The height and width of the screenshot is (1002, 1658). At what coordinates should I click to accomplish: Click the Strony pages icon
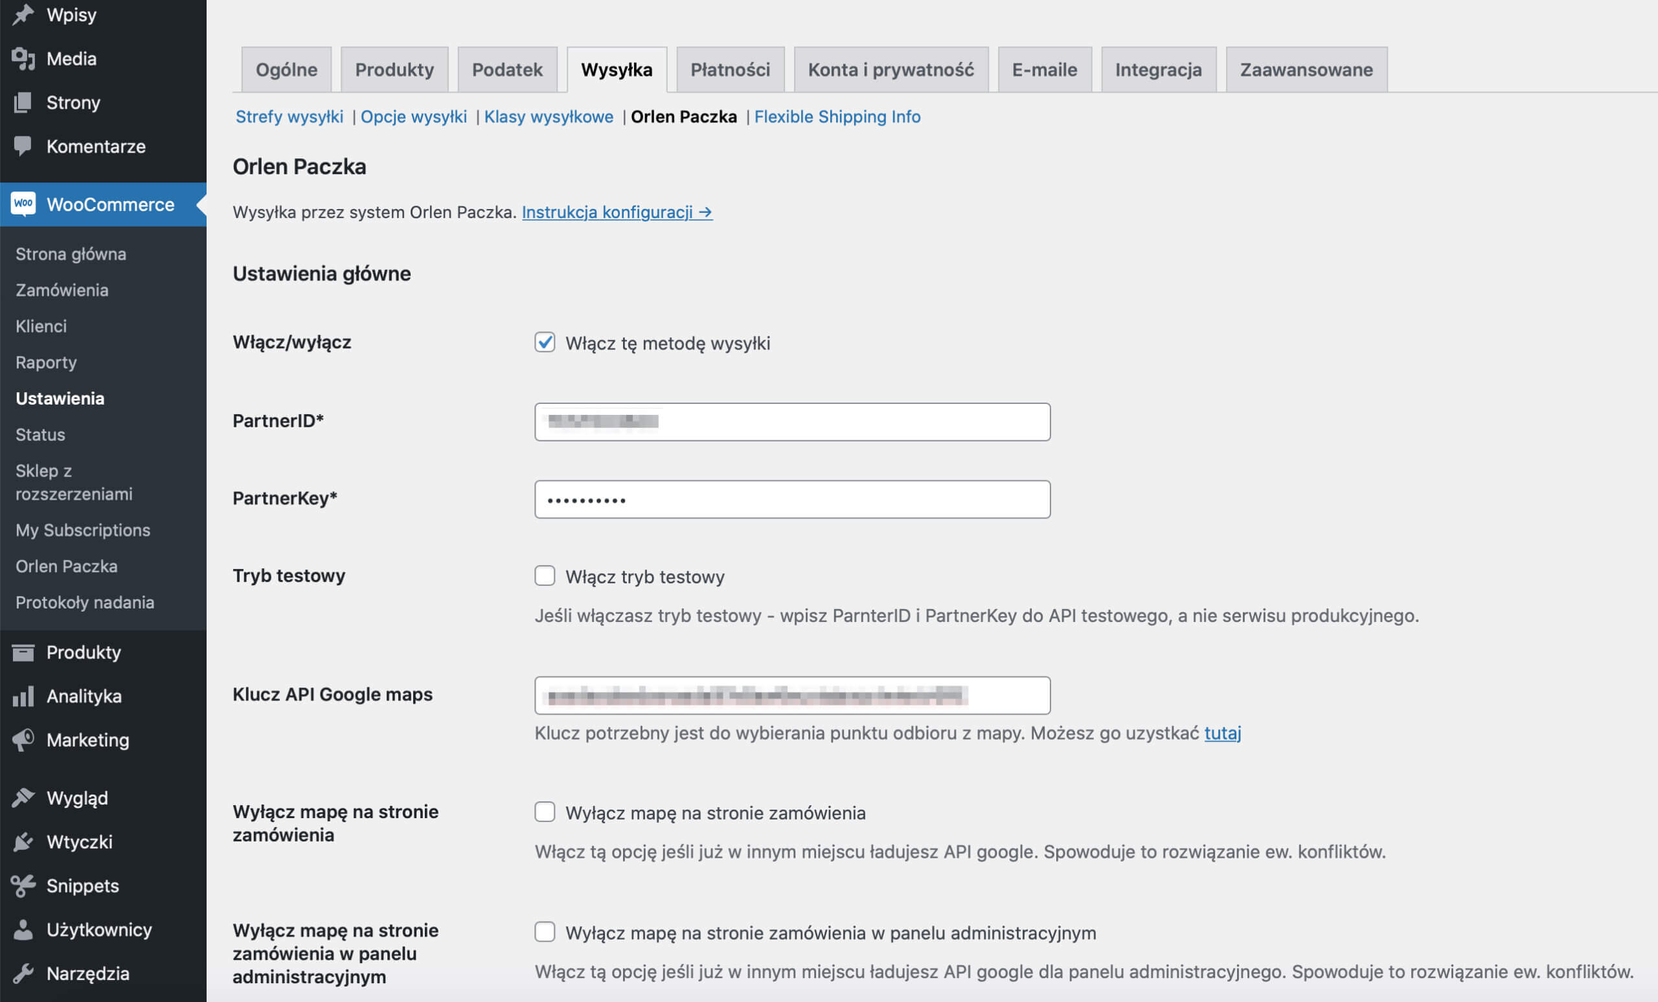[x=23, y=102]
